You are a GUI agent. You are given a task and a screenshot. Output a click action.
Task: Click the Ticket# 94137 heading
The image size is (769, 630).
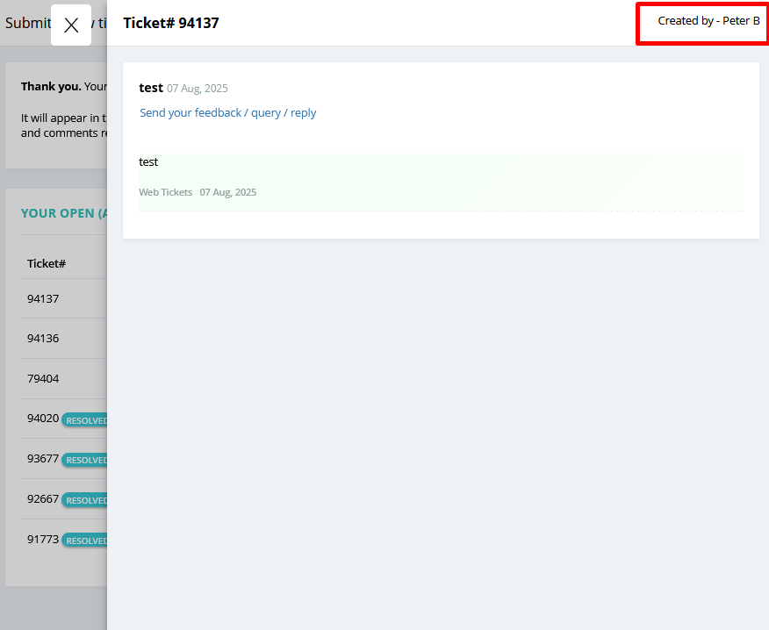170,23
